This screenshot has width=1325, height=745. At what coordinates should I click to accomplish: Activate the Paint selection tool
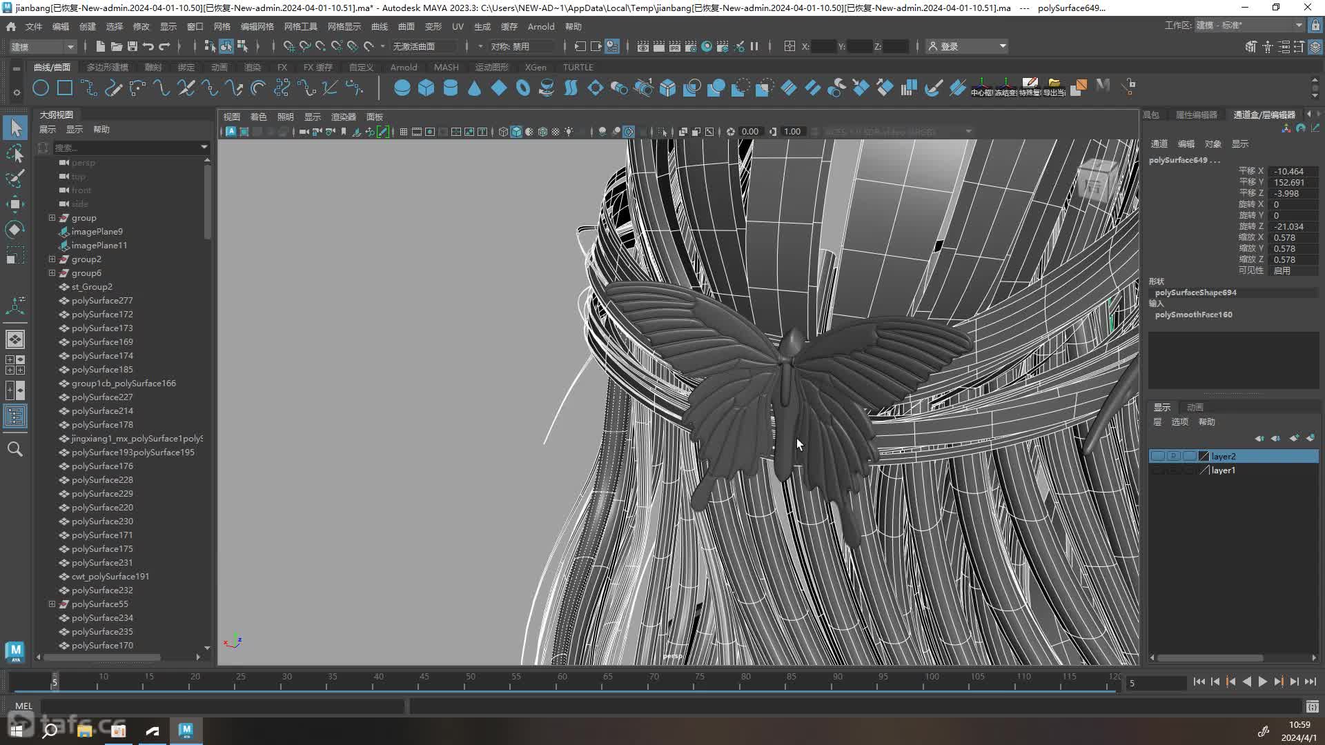[x=15, y=178]
